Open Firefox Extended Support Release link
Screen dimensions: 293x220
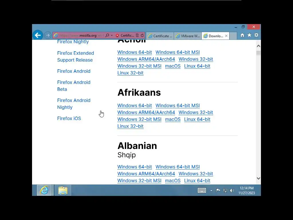click(x=76, y=56)
